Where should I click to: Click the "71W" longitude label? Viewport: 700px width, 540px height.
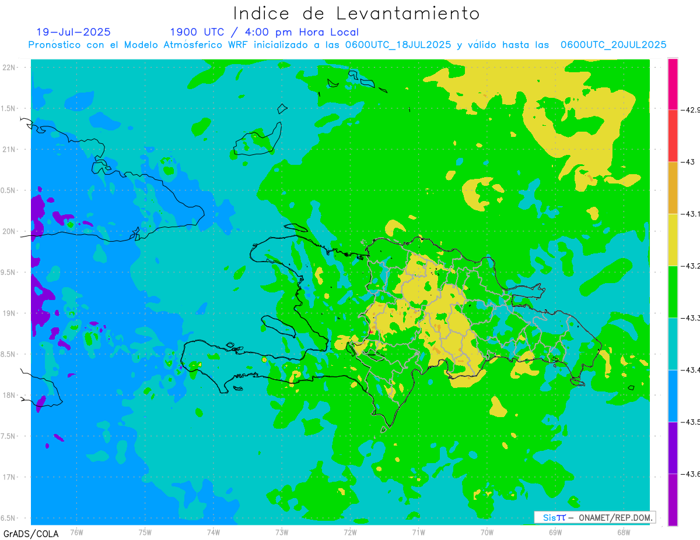(x=418, y=532)
